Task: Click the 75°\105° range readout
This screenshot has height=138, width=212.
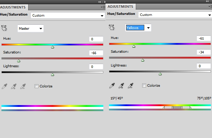Action: click(x=204, y=98)
